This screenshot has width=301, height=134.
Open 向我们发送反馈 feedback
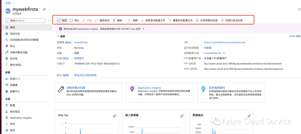tap(232, 20)
